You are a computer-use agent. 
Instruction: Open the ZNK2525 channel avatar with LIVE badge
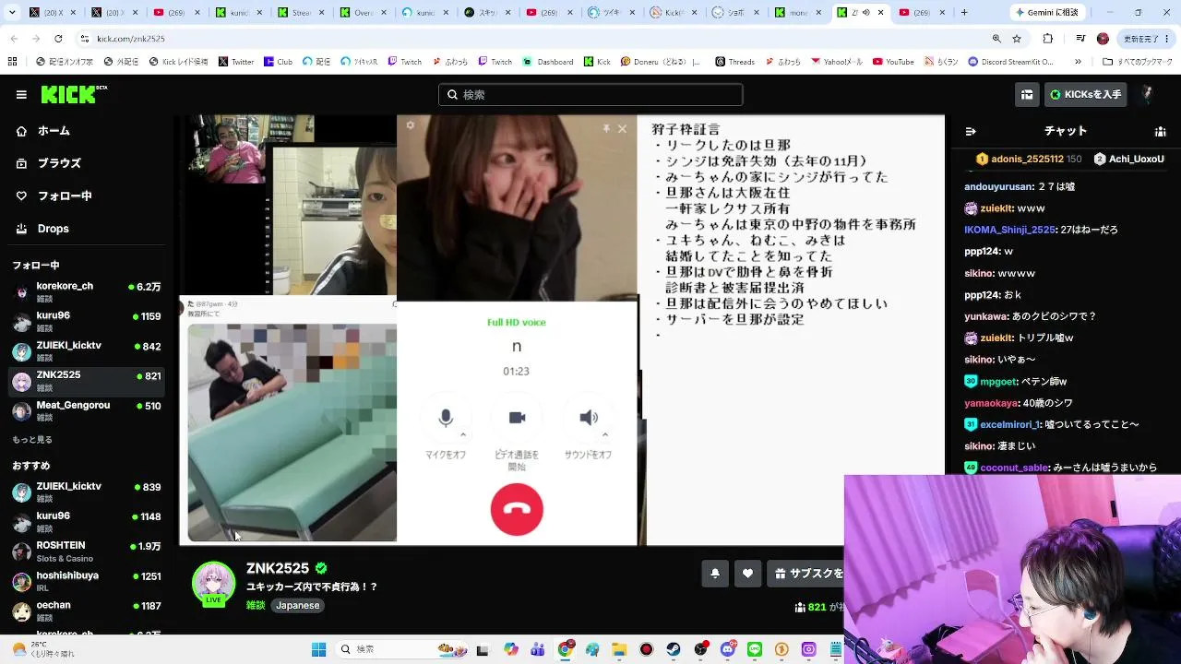tap(213, 583)
